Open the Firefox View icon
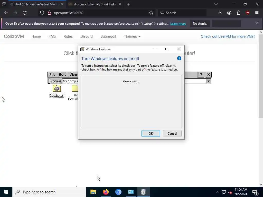 pyautogui.click(x=4, y=4)
